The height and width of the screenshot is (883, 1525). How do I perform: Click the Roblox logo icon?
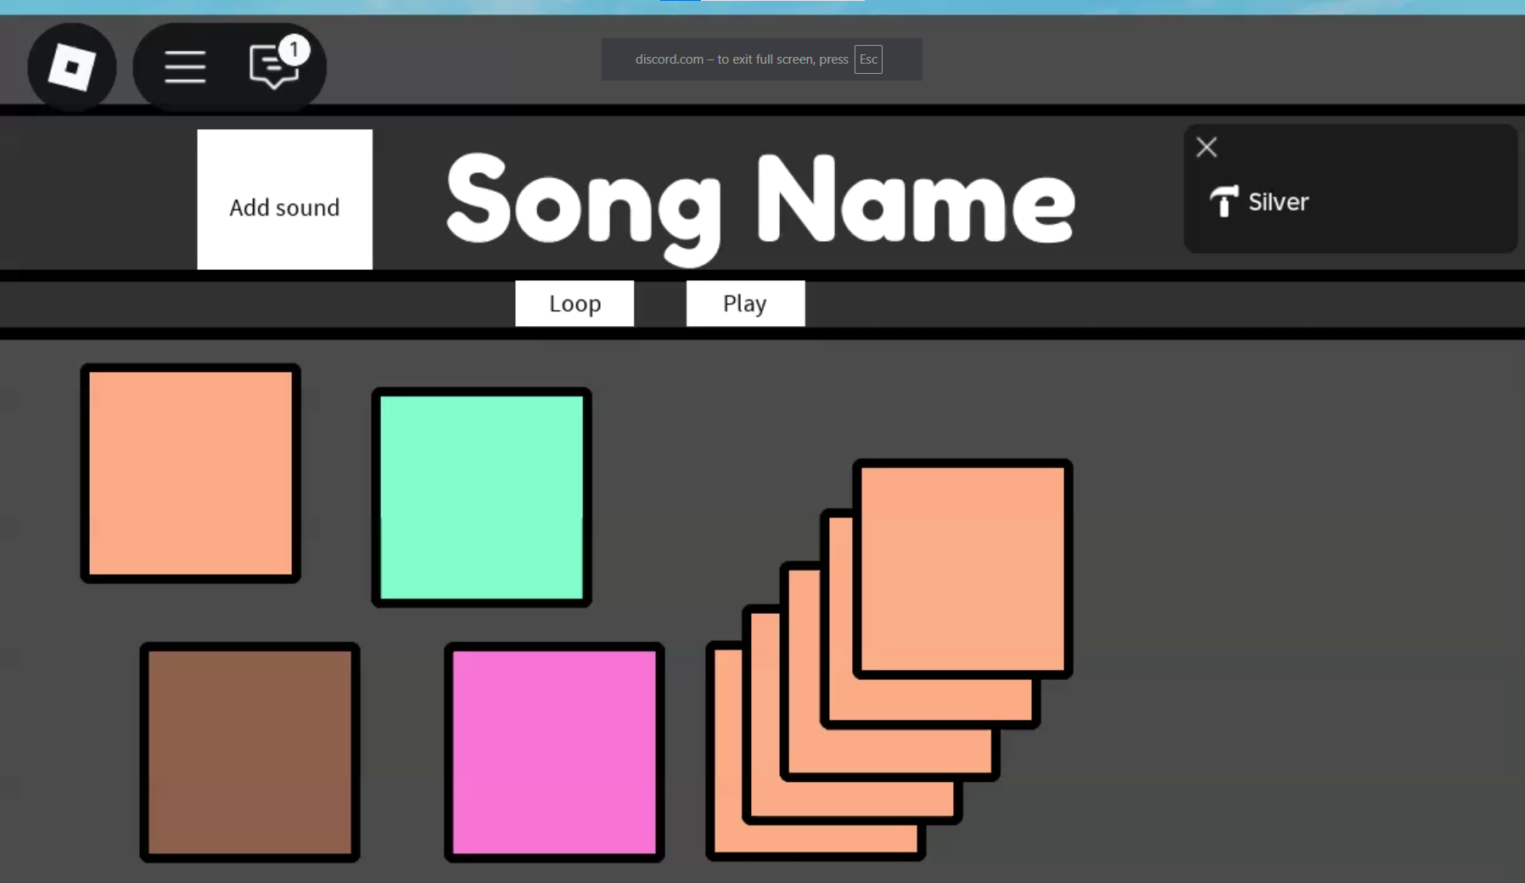(71, 66)
